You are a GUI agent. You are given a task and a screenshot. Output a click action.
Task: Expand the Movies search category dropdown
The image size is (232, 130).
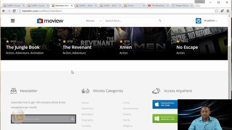pos(94,21)
